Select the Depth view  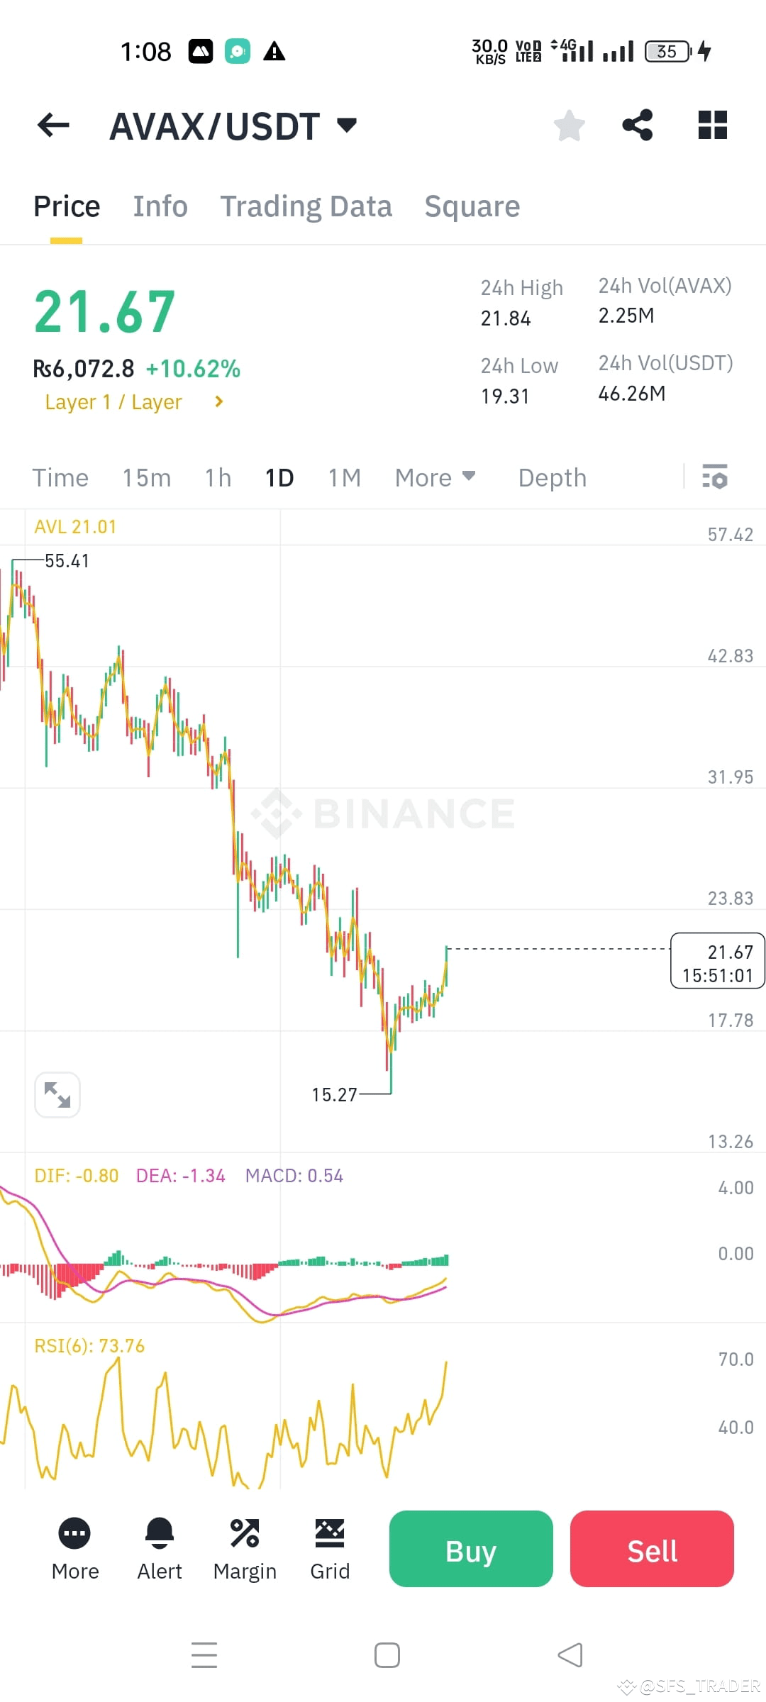click(x=552, y=477)
